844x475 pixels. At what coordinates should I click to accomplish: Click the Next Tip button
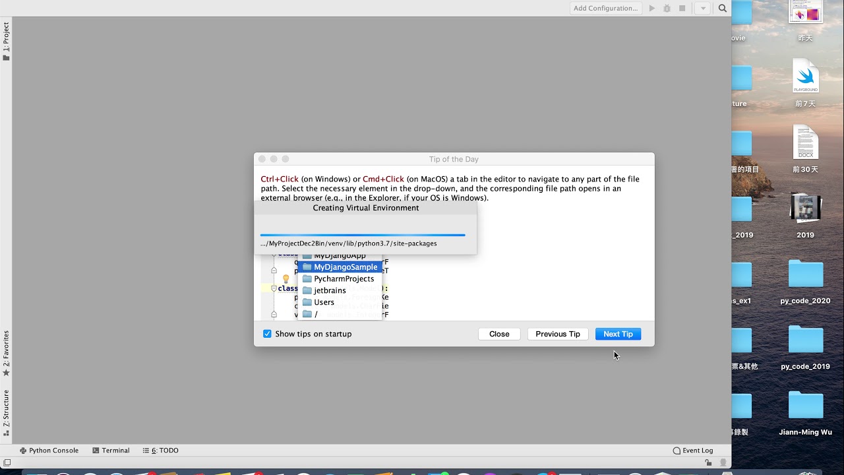618,334
